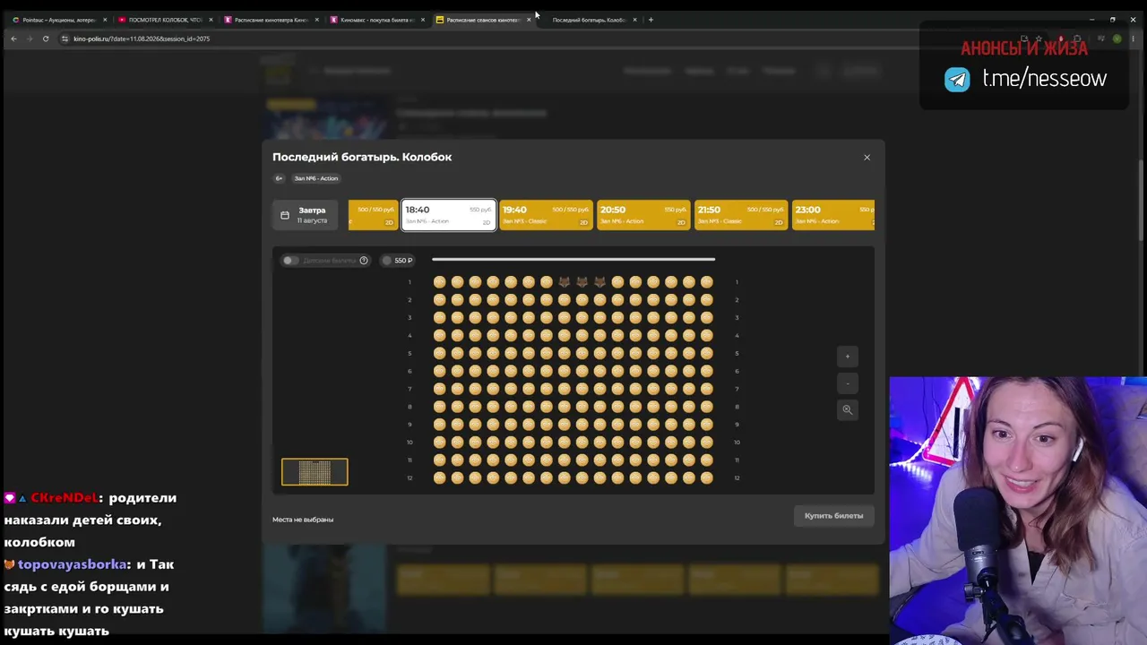
Task: Open a new browser tab
Action: (651, 20)
